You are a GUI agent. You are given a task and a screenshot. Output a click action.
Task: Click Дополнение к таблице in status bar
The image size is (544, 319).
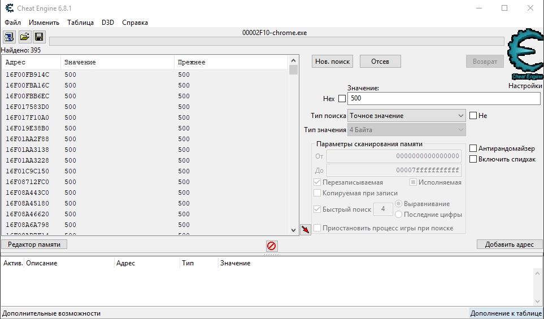tap(506, 313)
